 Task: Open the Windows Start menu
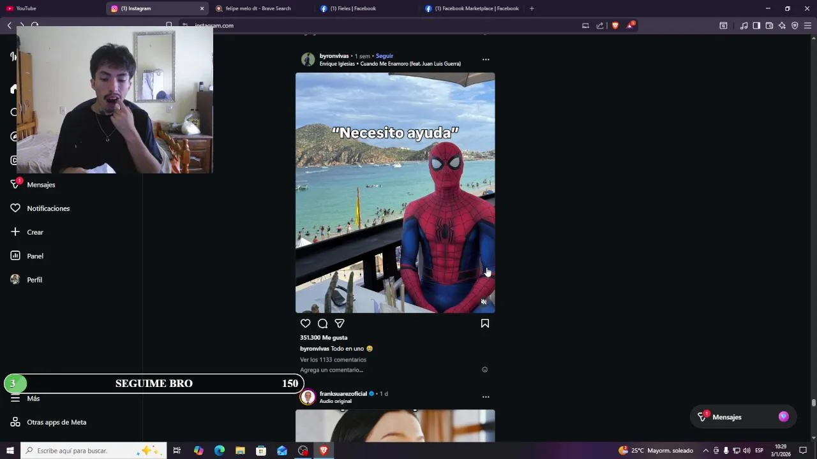(x=10, y=451)
